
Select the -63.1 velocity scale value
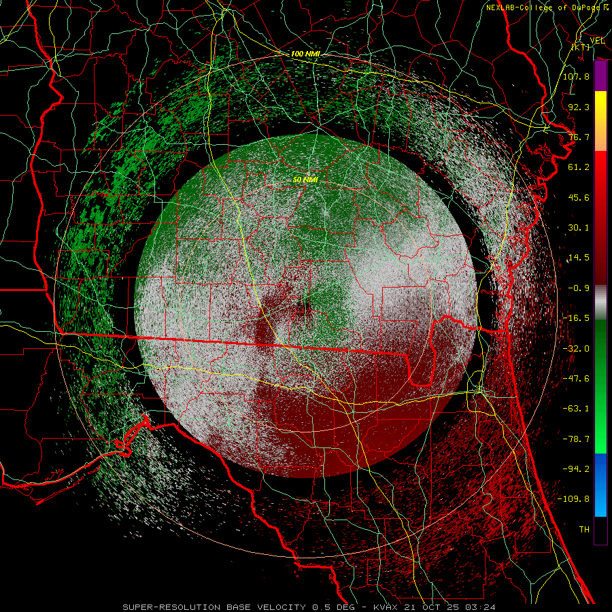[576, 409]
